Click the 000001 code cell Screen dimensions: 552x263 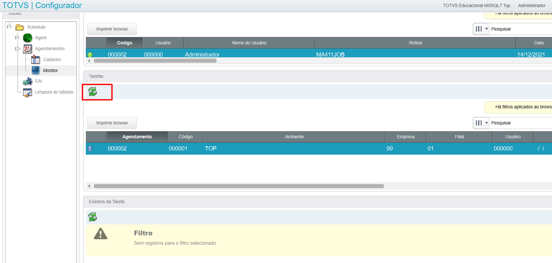pyautogui.click(x=178, y=149)
